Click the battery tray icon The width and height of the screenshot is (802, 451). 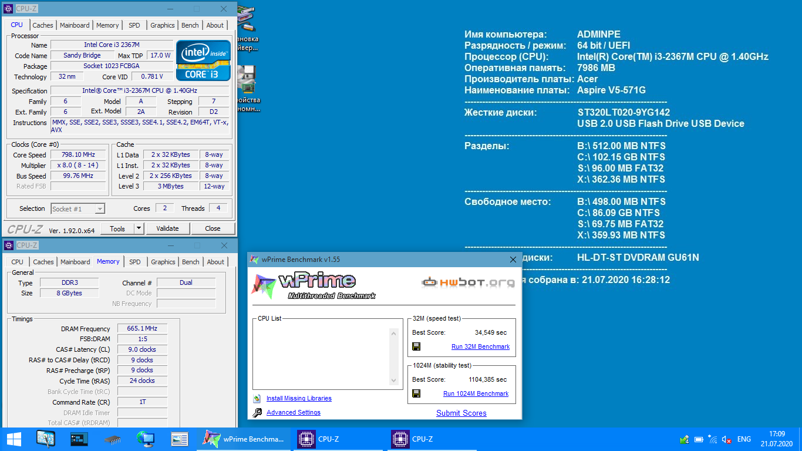pos(699,439)
